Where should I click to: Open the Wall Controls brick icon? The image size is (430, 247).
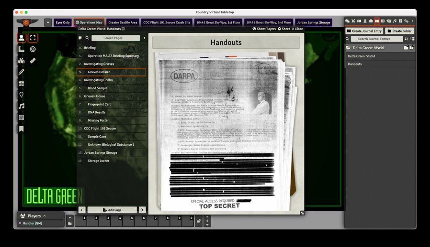21,84
